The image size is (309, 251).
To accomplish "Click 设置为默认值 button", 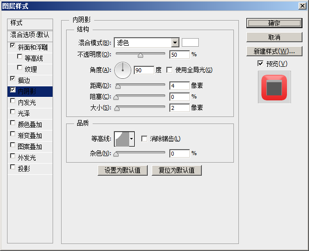I will (x=123, y=170).
